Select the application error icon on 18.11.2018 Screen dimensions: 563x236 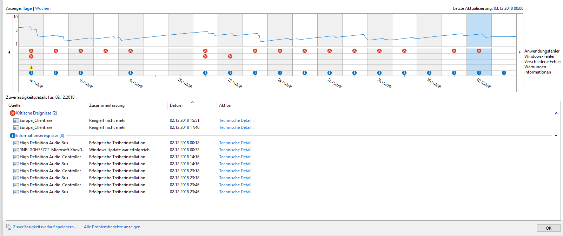[131, 51]
